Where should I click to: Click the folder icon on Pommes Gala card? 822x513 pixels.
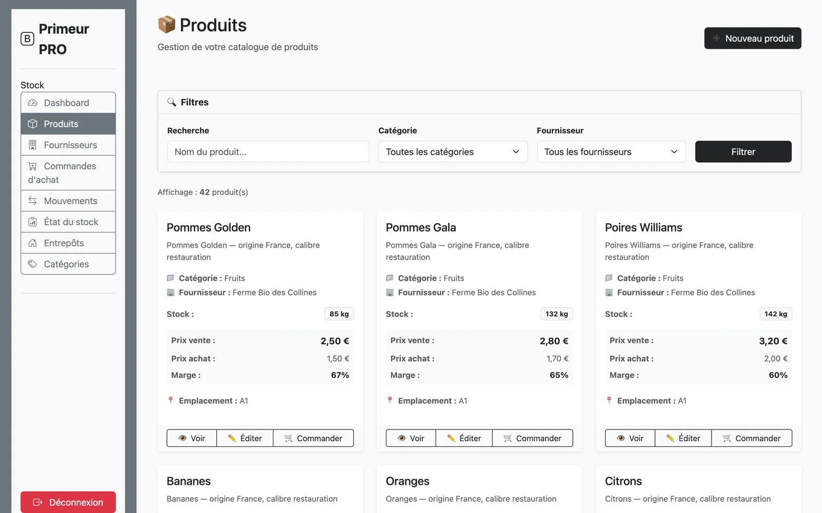[x=390, y=278]
